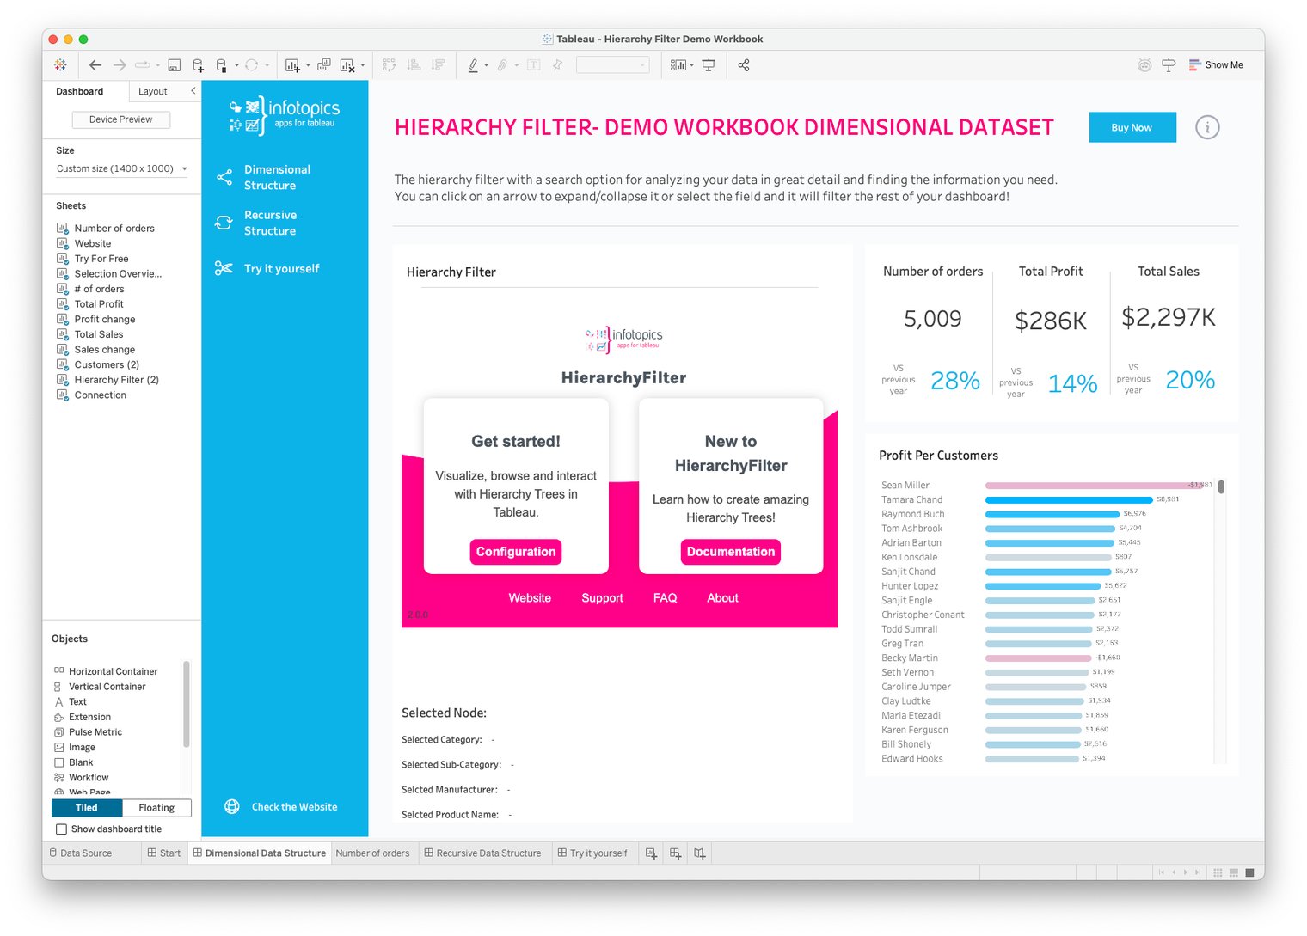Open the Recursive Data Structure sheet tab
The image size is (1307, 936).
[x=482, y=853]
